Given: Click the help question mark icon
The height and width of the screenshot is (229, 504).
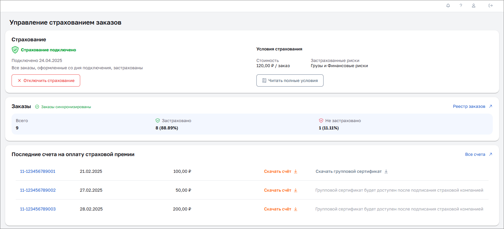Looking at the screenshot, I should (461, 5).
